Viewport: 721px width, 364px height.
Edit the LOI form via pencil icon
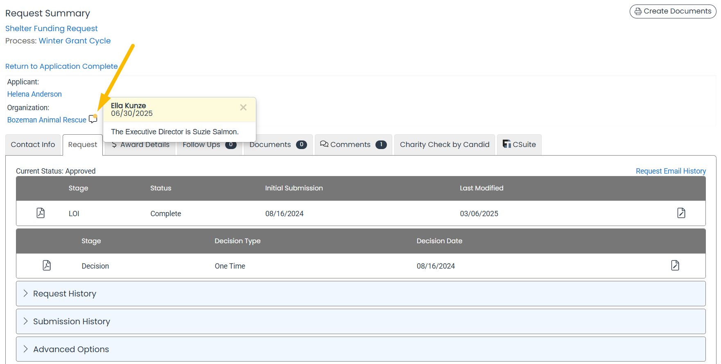(x=681, y=213)
